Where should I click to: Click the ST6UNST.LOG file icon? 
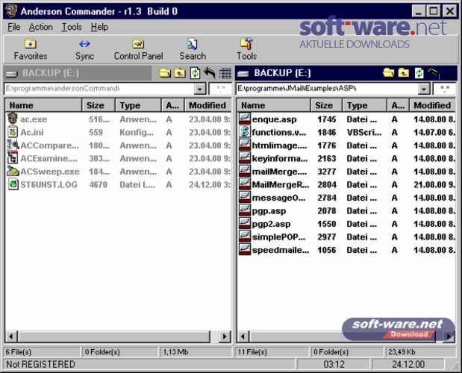pos(13,184)
